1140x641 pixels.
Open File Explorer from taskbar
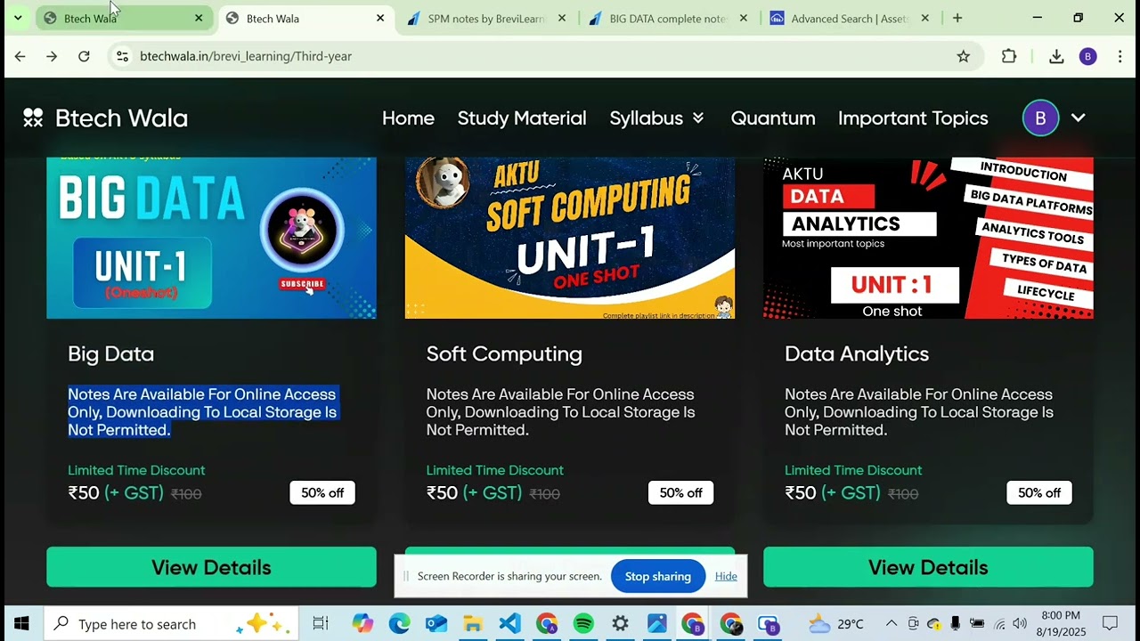tap(473, 624)
